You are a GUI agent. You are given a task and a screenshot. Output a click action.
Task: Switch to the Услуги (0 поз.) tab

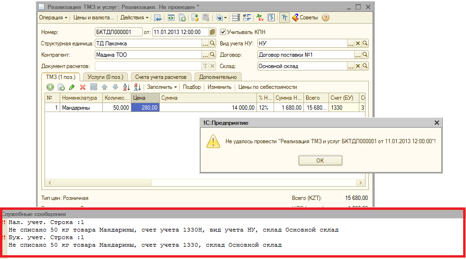click(106, 77)
